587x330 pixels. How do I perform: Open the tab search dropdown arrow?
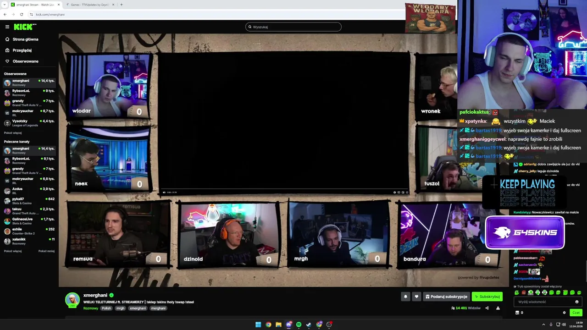(4, 5)
